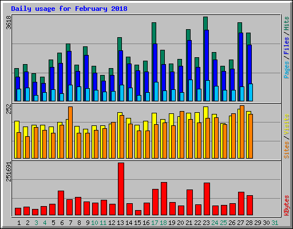Click green weekend day 18 label

pos(163,223)
